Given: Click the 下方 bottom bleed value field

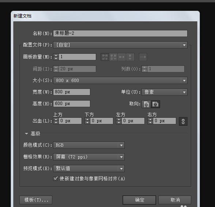Looking at the screenshot, I should click(102, 121).
